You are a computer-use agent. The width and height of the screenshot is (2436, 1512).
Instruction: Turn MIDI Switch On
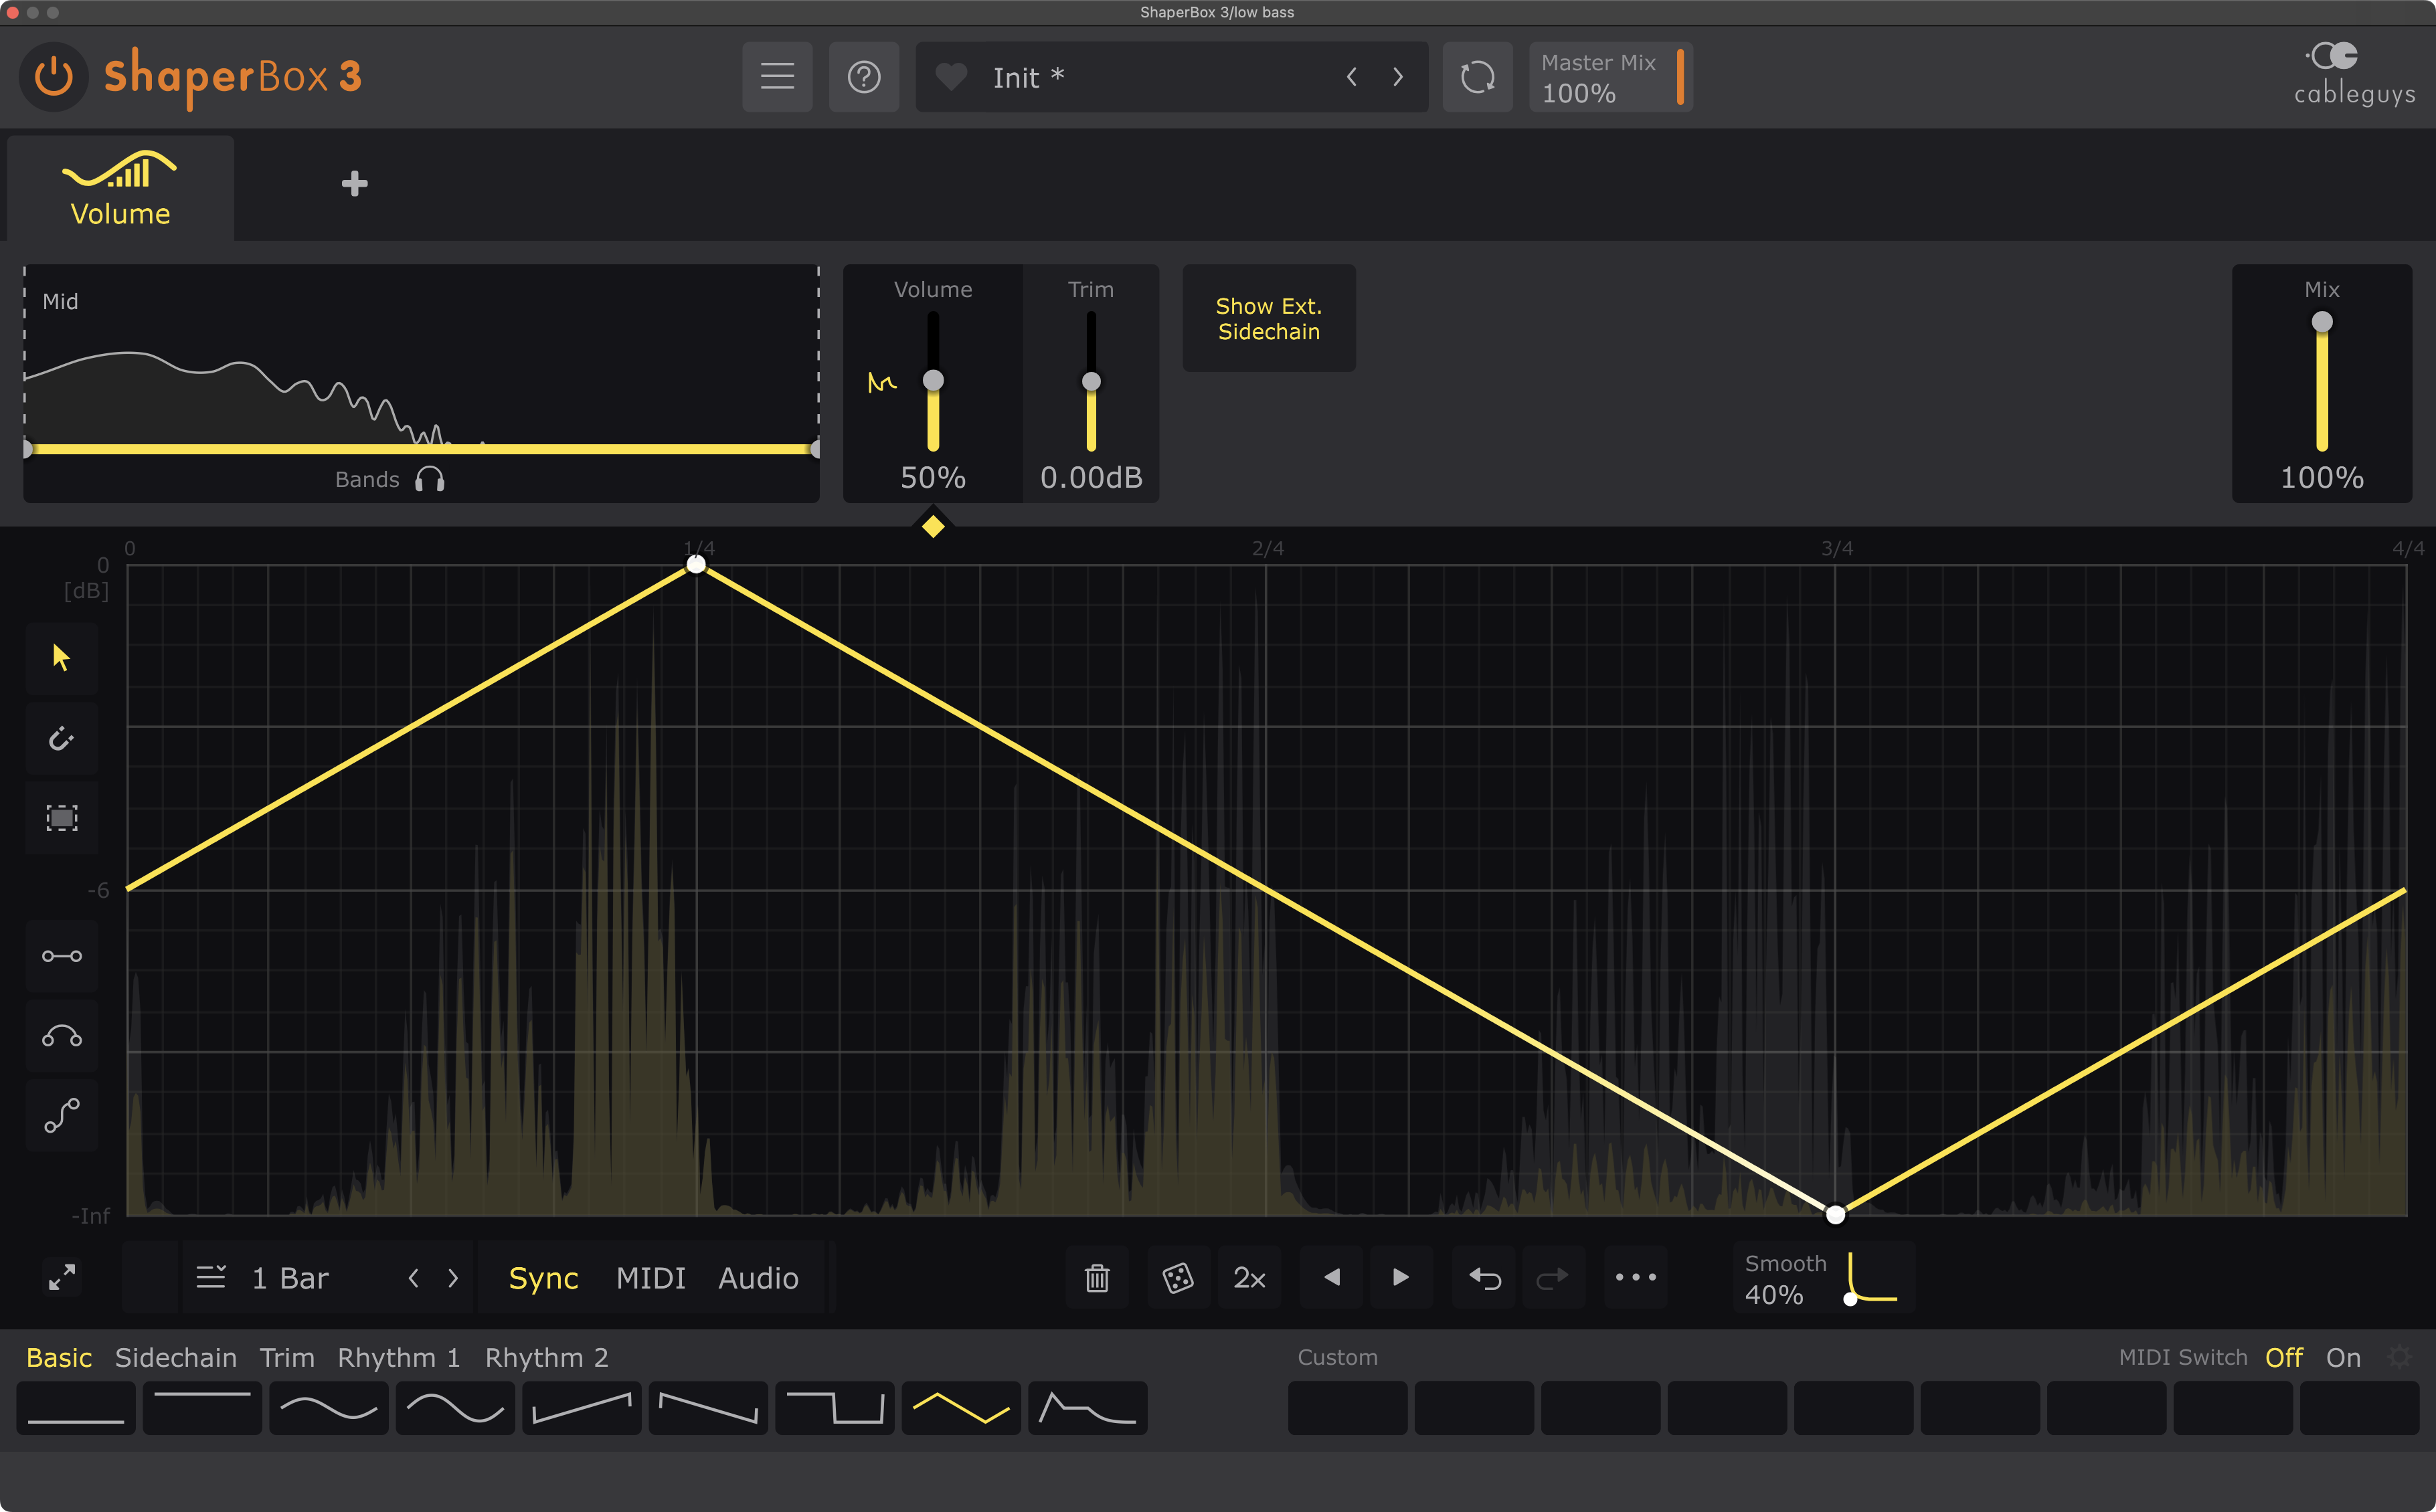coord(2342,1357)
